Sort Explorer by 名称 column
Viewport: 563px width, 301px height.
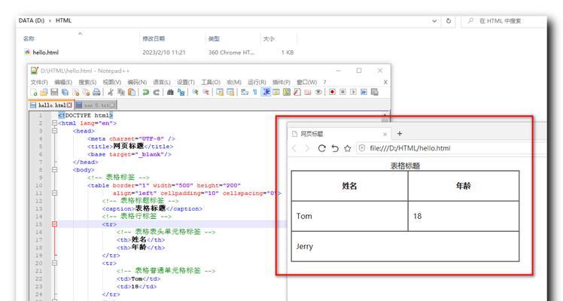point(29,38)
